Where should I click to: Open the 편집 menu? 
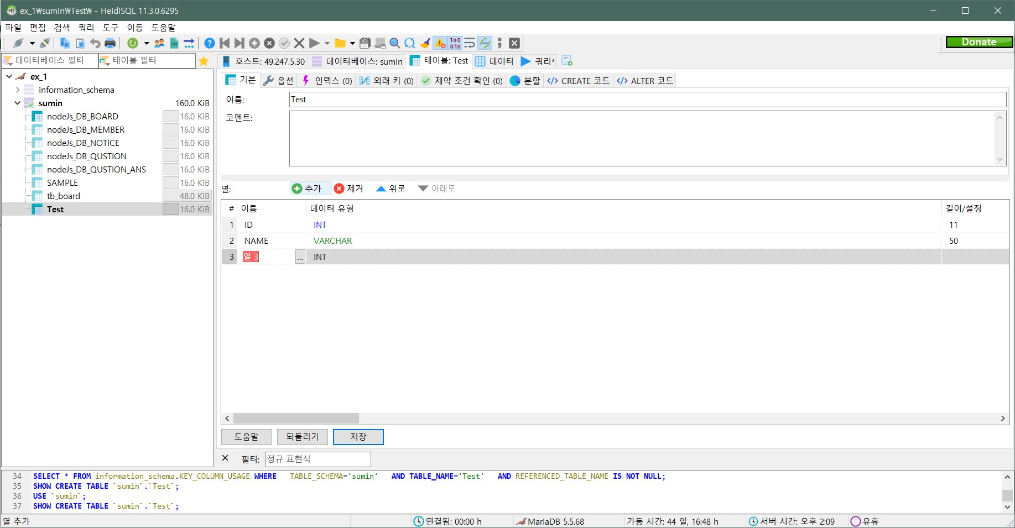click(x=38, y=27)
